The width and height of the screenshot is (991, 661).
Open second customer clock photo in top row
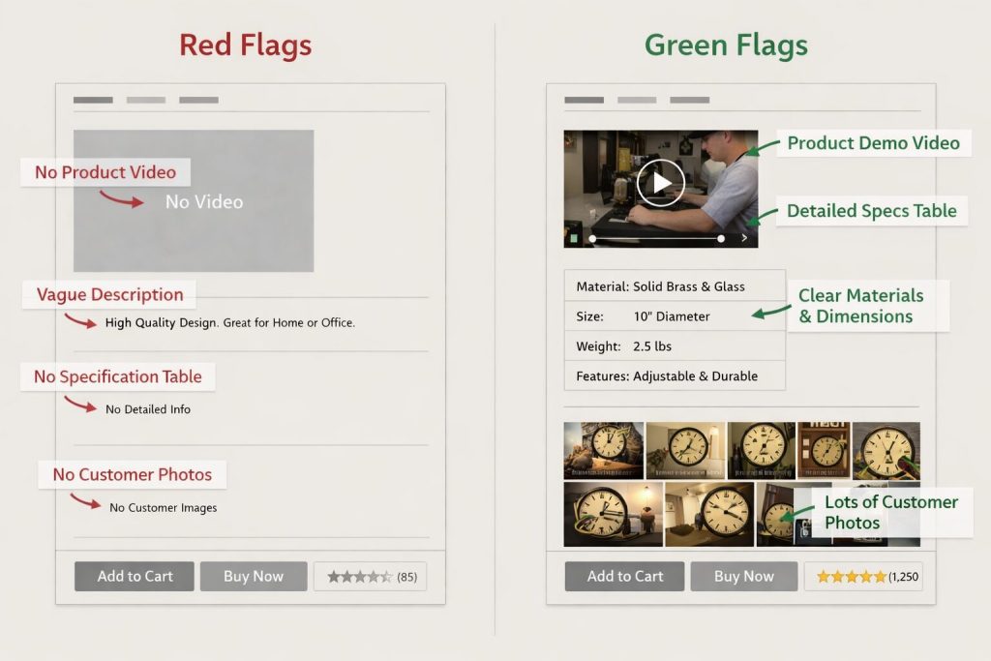tap(686, 451)
